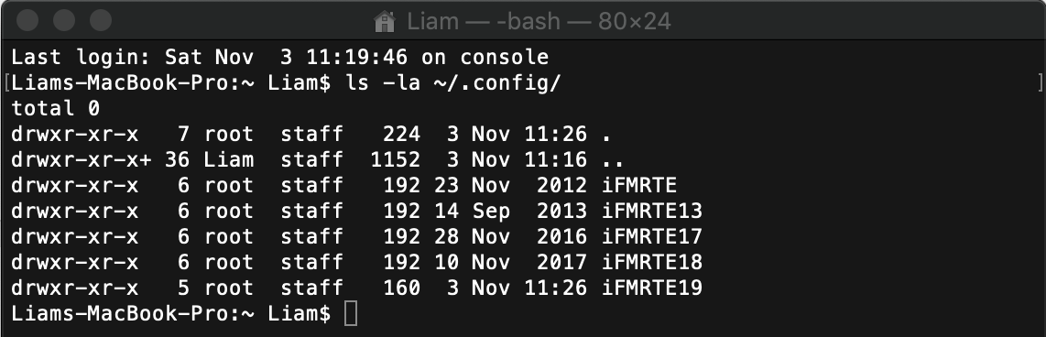Click the iFMRTE19 directory name
This screenshot has height=337, width=1046.
pyautogui.click(x=652, y=288)
